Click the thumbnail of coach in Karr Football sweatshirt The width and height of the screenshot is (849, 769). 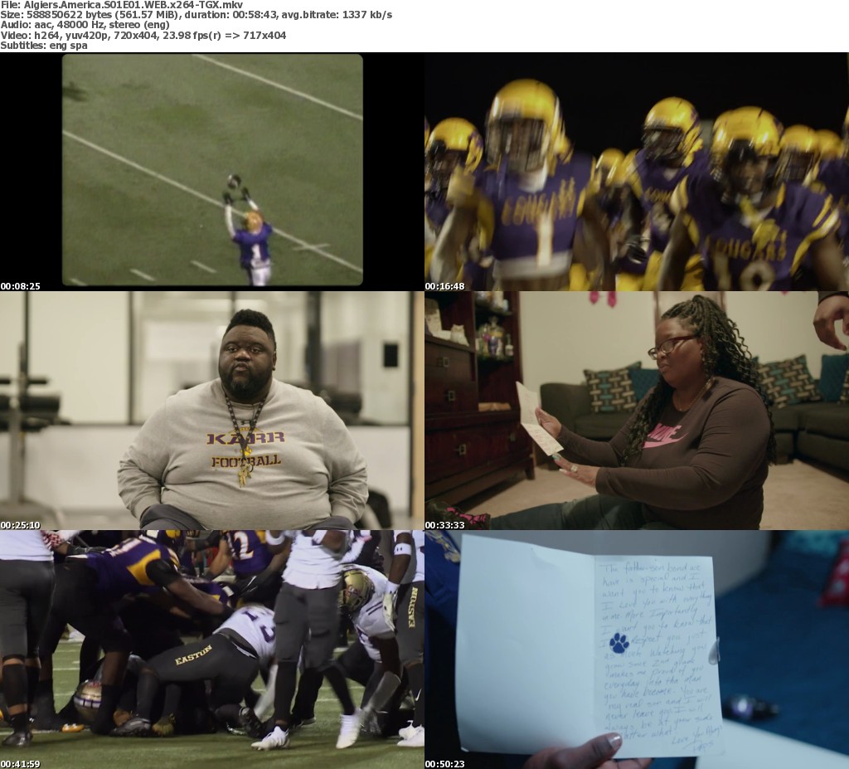212,410
